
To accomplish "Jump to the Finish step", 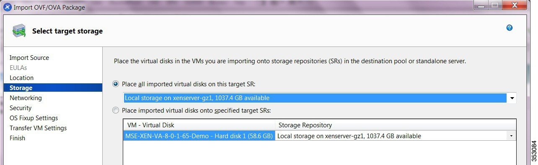I will click(17, 138).
